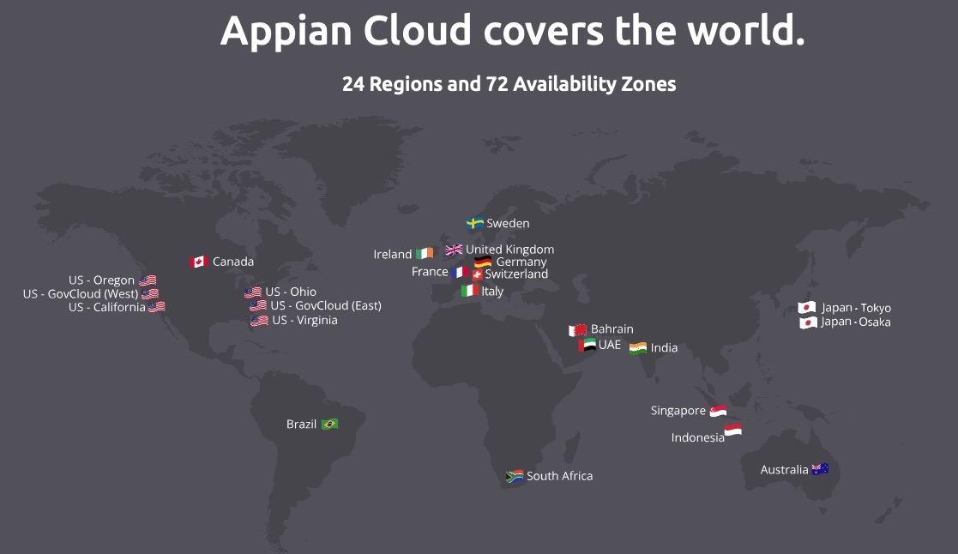Select the 'US - GovCloud (West)' label
This screenshot has width=958, height=554.
coord(81,294)
